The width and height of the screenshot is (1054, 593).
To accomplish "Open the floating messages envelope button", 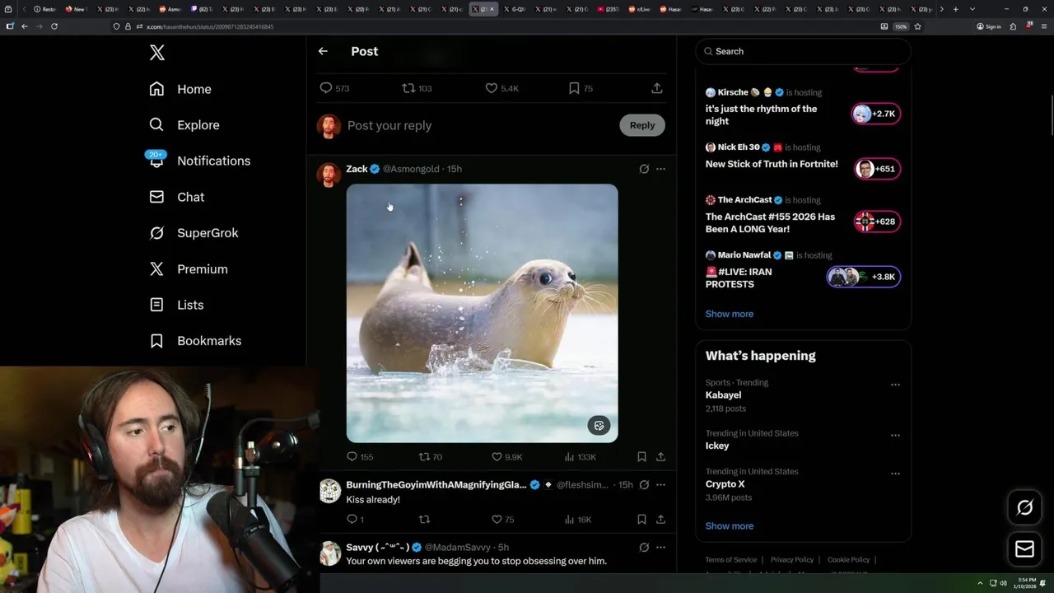I will tap(1025, 549).
